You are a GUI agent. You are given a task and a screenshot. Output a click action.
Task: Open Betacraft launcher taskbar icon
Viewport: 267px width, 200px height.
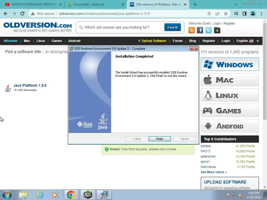[x=88, y=195]
